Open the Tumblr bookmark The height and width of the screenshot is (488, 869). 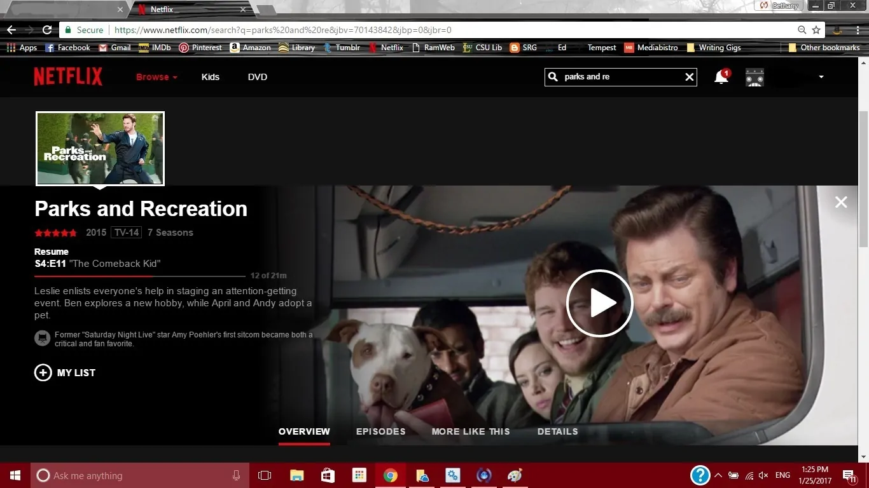click(x=342, y=48)
